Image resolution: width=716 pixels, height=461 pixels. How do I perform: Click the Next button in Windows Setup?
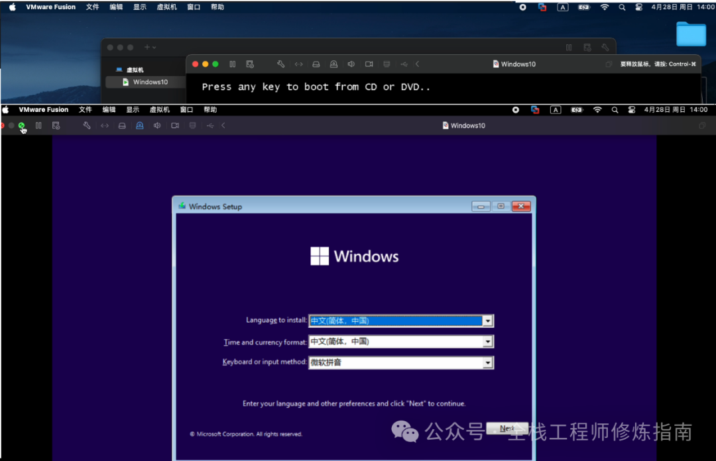(x=507, y=428)
